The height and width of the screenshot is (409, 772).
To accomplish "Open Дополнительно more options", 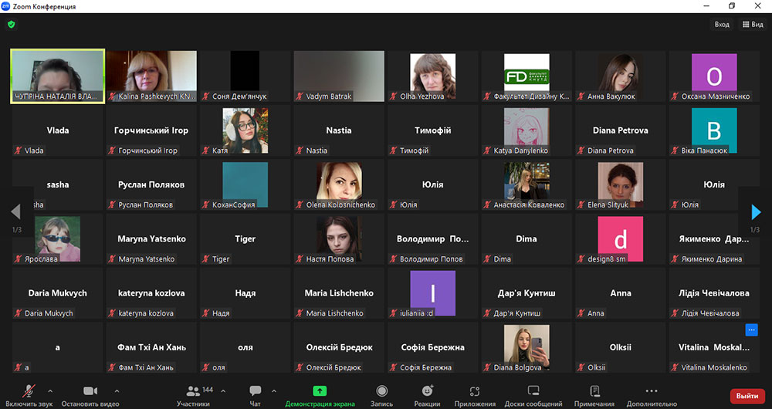I will click(x=652, y=395).
